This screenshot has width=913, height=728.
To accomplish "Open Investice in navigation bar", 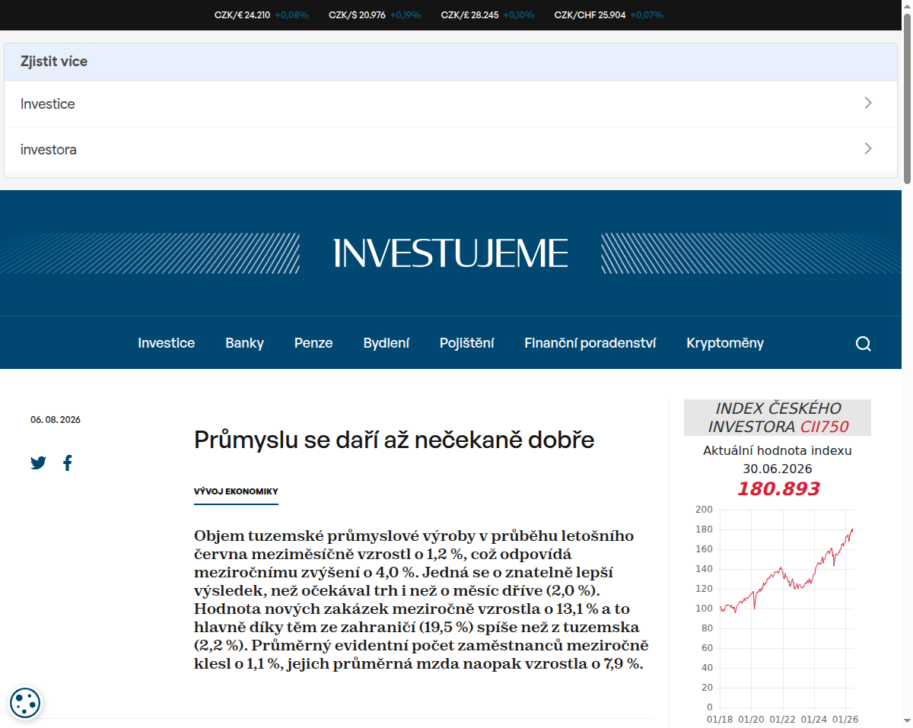I will (166, 343).
